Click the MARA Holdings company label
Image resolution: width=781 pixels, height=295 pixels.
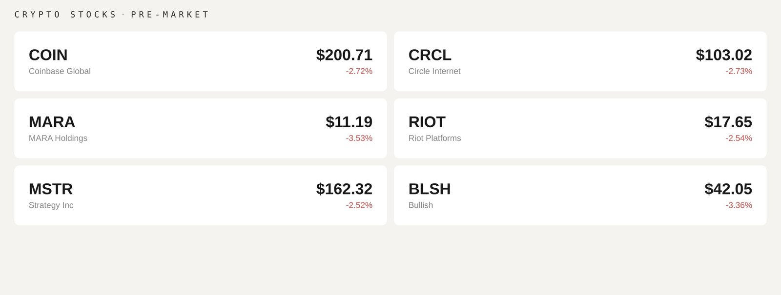coord(59,138)
